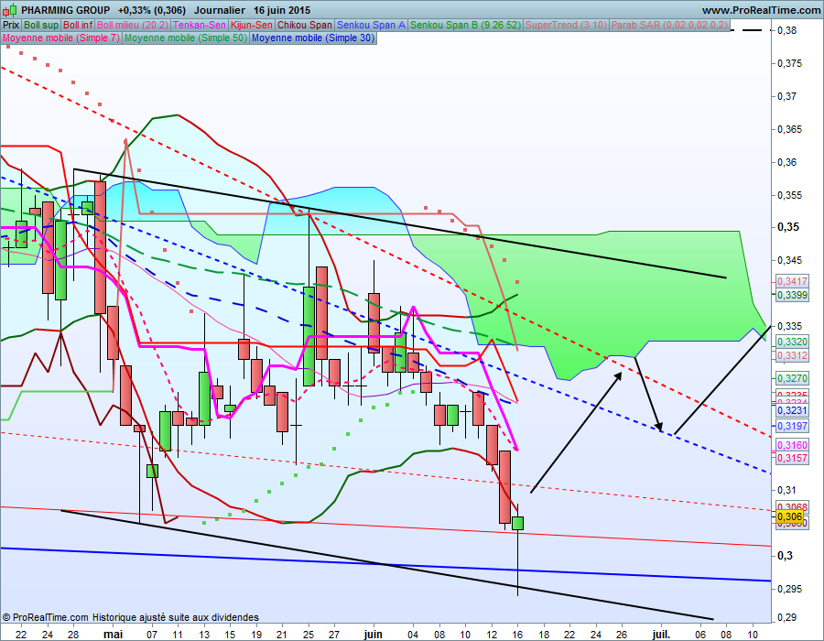Select Moyenne mobile (Simple 50) label

pos(186,38)
